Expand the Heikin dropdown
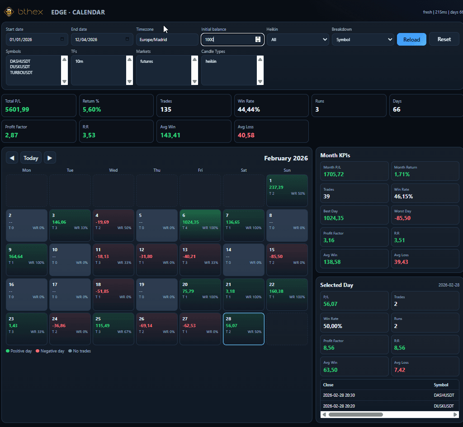Image resolution: width=463 pixels, height=427 pixels. pos(298,40)
